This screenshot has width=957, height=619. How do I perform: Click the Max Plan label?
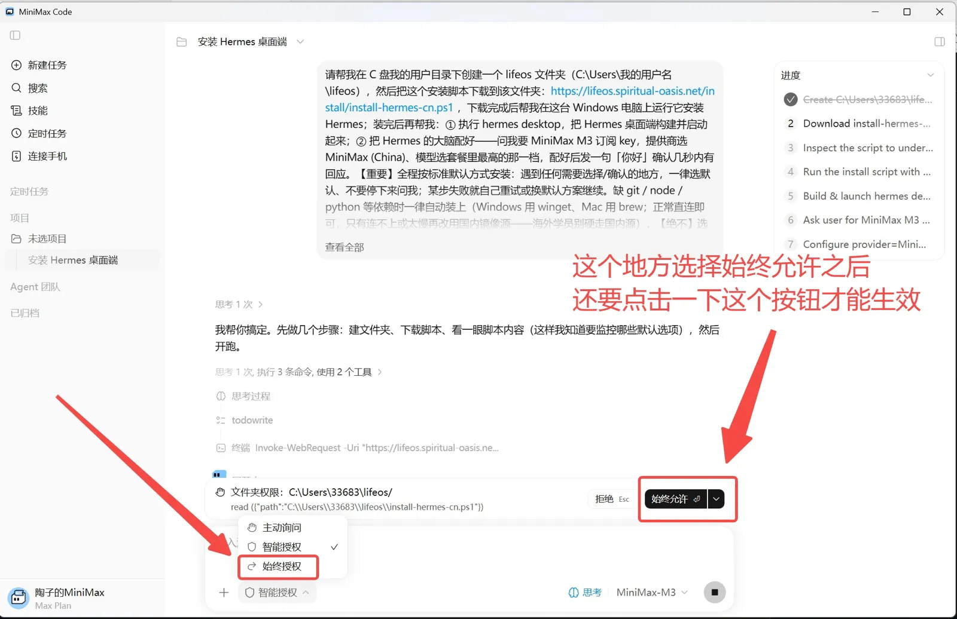[53, 606]
